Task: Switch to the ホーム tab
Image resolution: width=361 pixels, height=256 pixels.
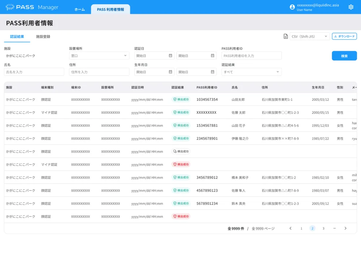Action: click(79, 9)
